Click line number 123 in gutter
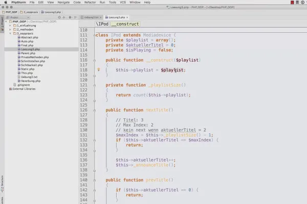This screenshot has height=204, width=307. [83, 95]
